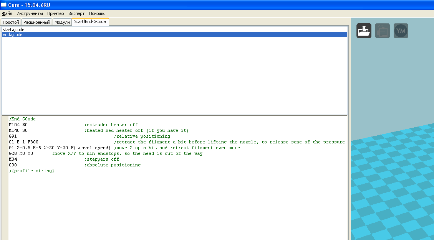Click the YM share icon
Viewport: 434px width, 240px height.
pyautogui.click(x=401, y=31)
